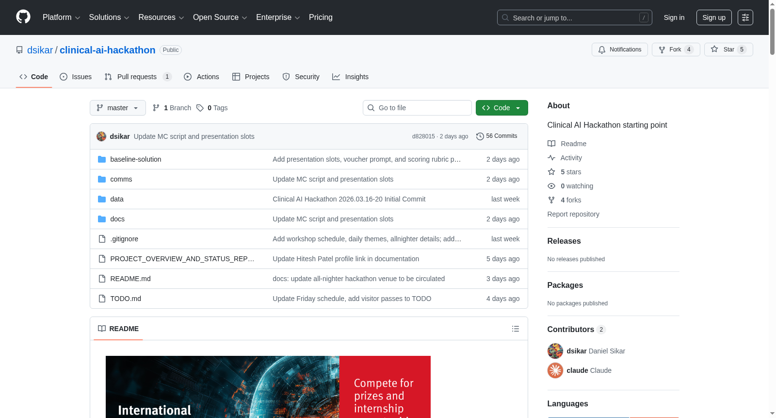This screenshot has height=418, width=776.
Task: Switch to the Issues tab
Action: tap(76, 77)
